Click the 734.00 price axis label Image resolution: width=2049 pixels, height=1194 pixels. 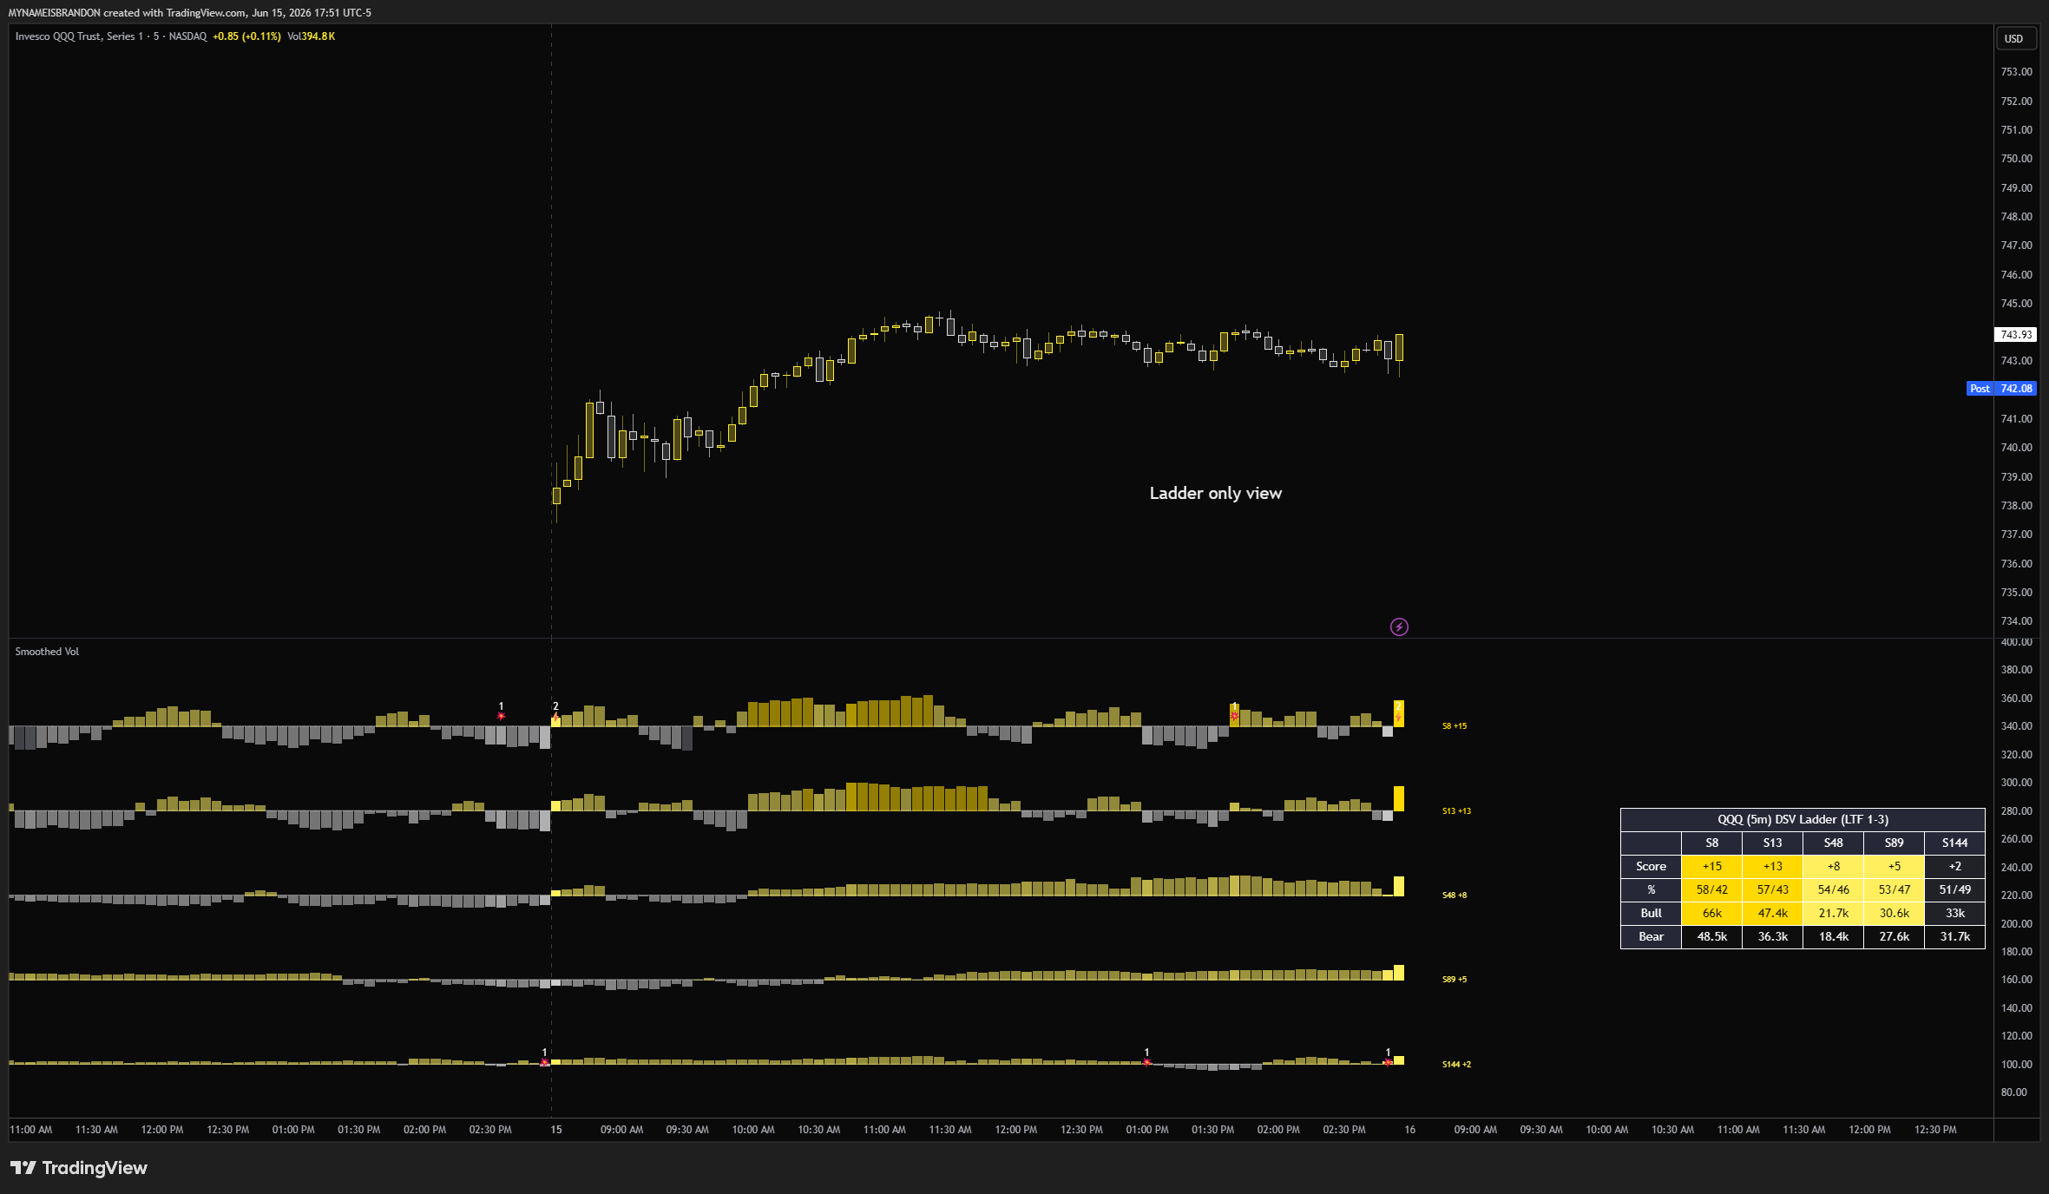[2016, 621]
